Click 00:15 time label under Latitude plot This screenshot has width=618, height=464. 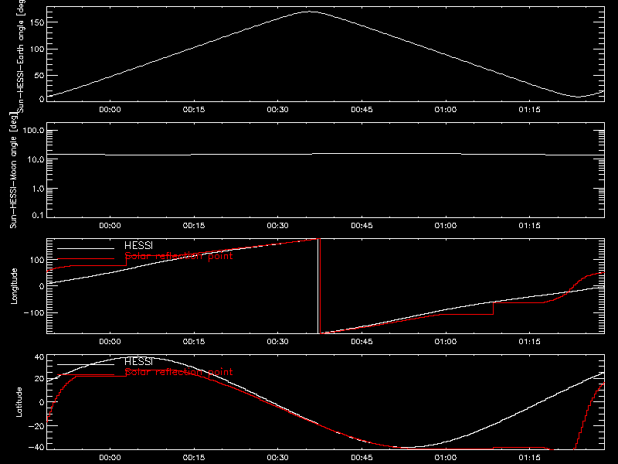coord(194,458)
